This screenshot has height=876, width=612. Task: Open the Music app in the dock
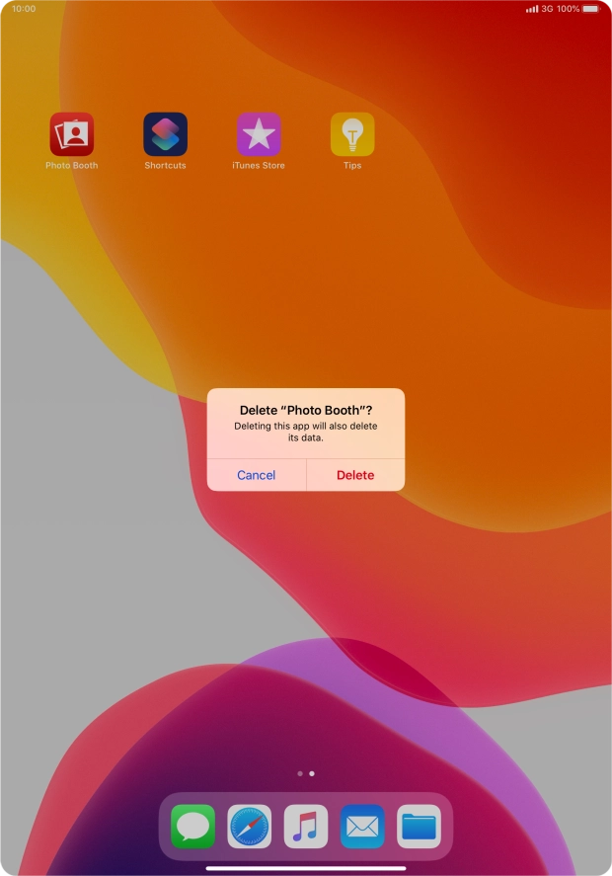click(306, 827)
